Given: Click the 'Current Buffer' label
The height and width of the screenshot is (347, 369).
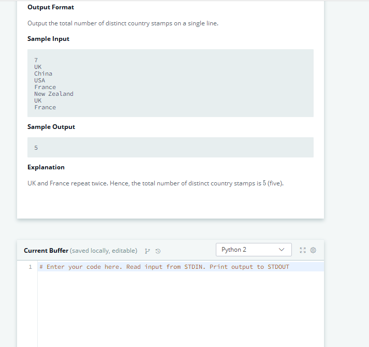Looking at the screenshot, I should [x=46, y=251].
